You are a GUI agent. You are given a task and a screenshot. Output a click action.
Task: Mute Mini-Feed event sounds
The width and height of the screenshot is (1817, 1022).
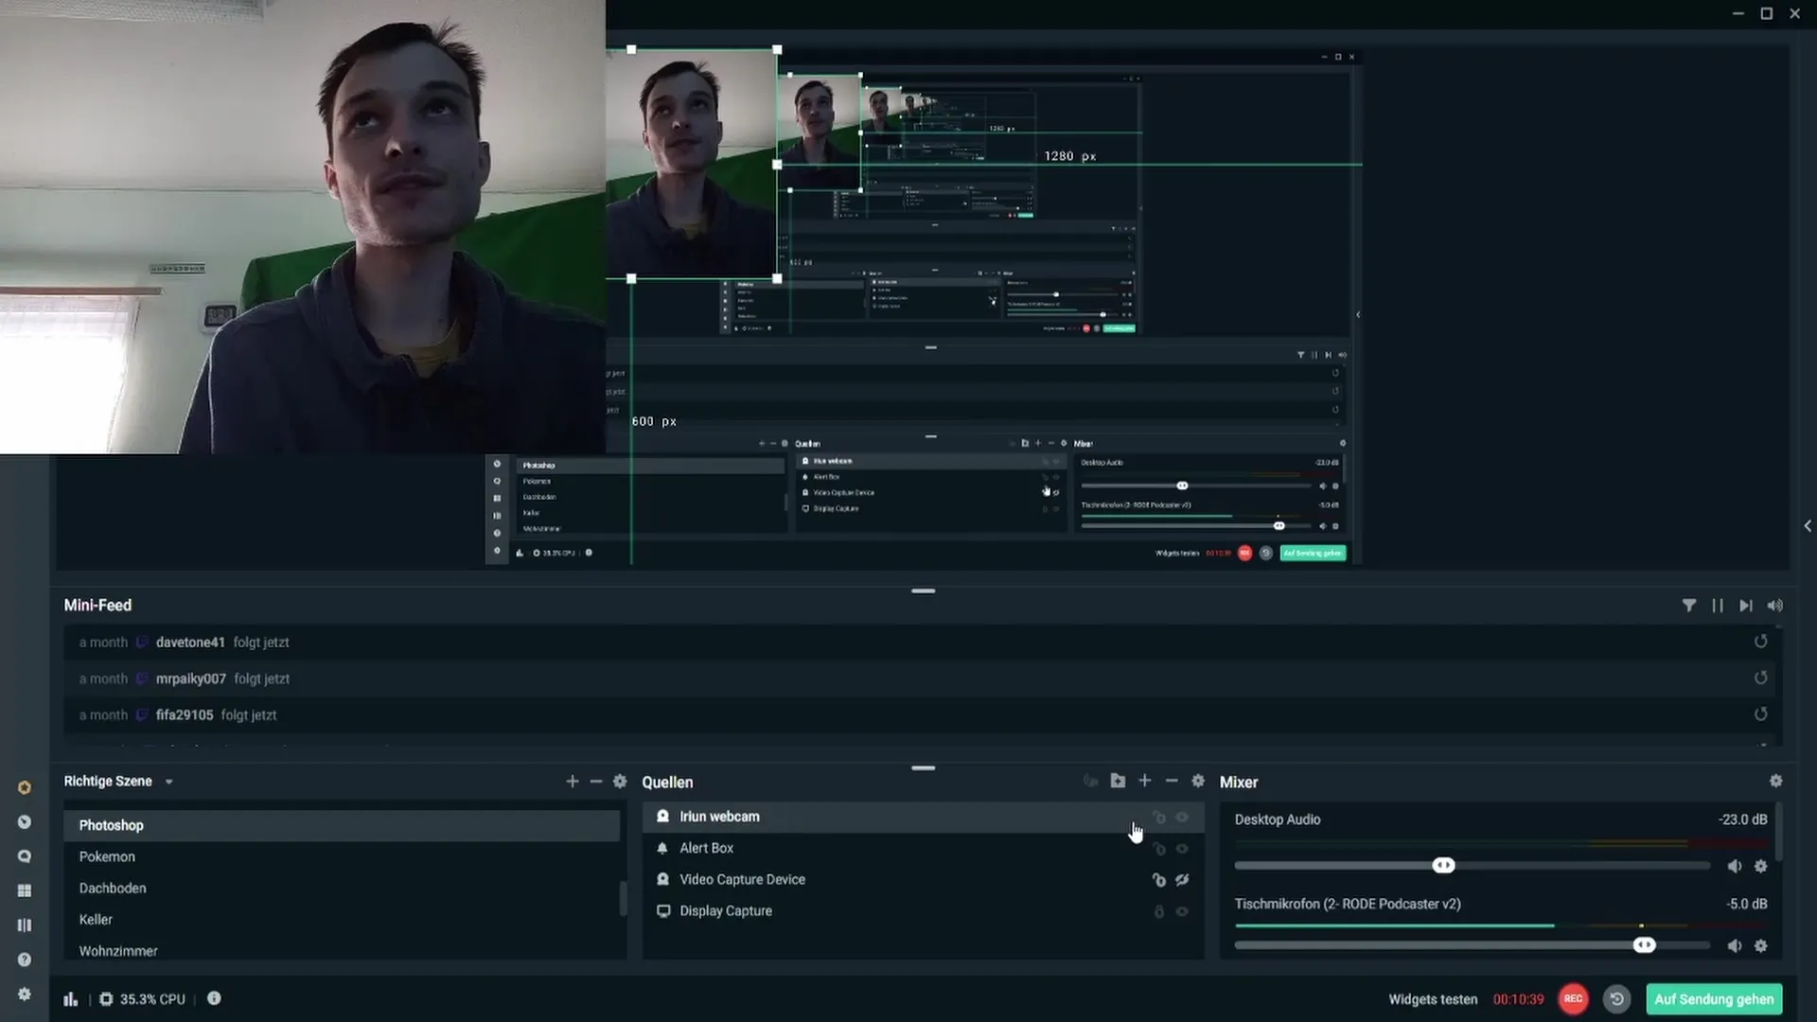1774,606
